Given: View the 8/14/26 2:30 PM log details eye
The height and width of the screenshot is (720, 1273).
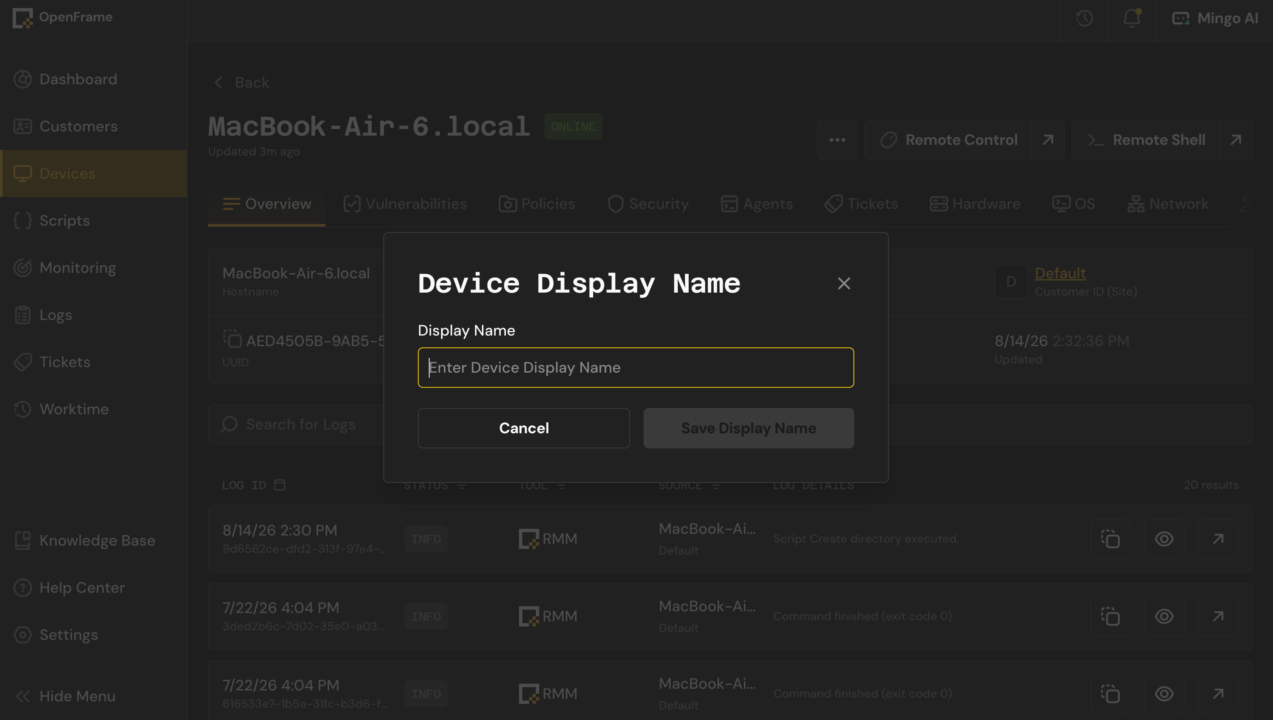Looking at the screenshot, I should pos(1164,539).
